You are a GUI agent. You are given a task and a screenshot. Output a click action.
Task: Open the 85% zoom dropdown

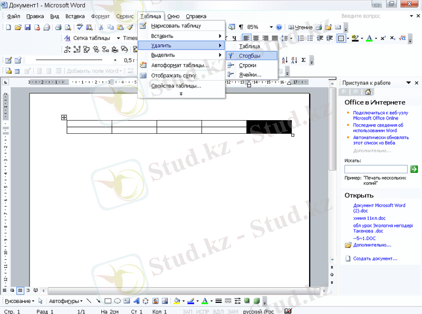point(271,27)
